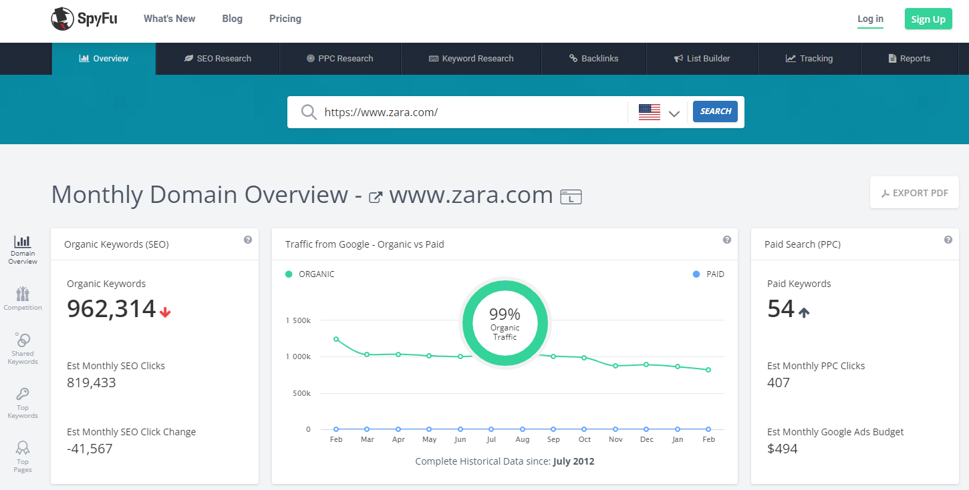The width and height of the screenshot is (969, 490).
Task: Click the red down arrow beside 962,314
Action: coord(166,312)
